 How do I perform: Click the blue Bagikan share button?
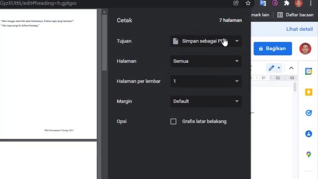273,49
